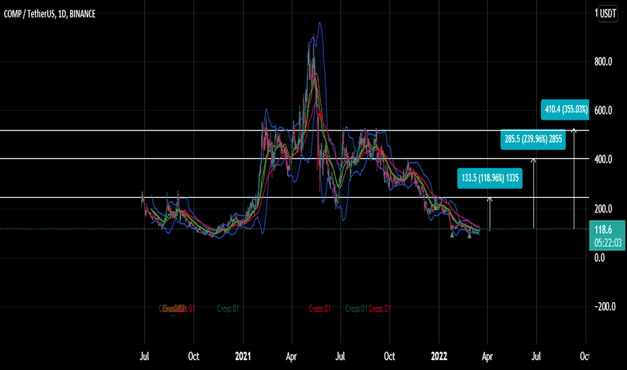Select the 410.4 (355.03%) price label
This screenshot has height=370, width=627.
[565, 110]
